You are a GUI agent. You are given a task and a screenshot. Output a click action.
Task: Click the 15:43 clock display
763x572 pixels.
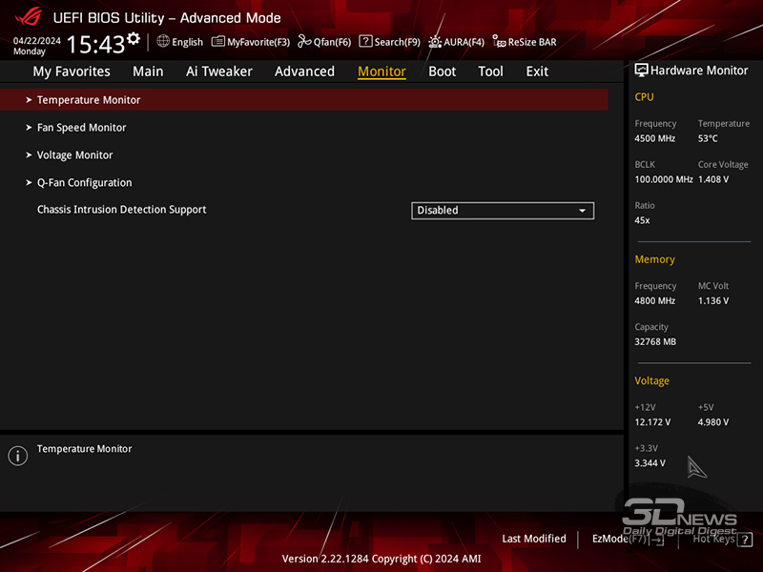coord(96,44)
